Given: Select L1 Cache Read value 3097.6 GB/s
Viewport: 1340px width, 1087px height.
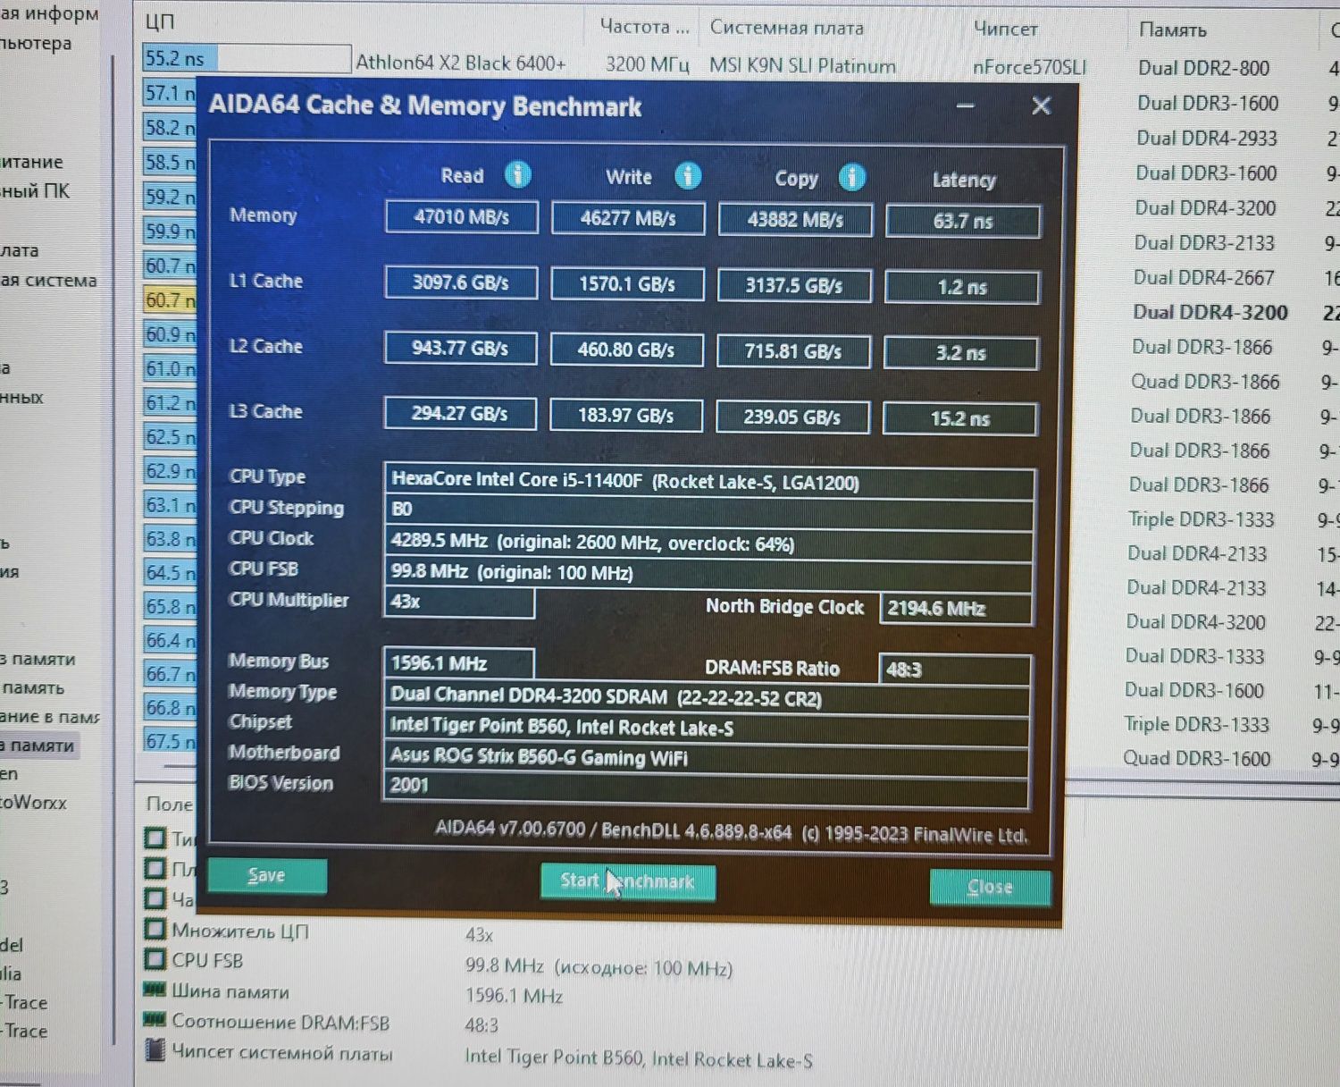Looking at the screenshot, I should (x=461, y=282).
